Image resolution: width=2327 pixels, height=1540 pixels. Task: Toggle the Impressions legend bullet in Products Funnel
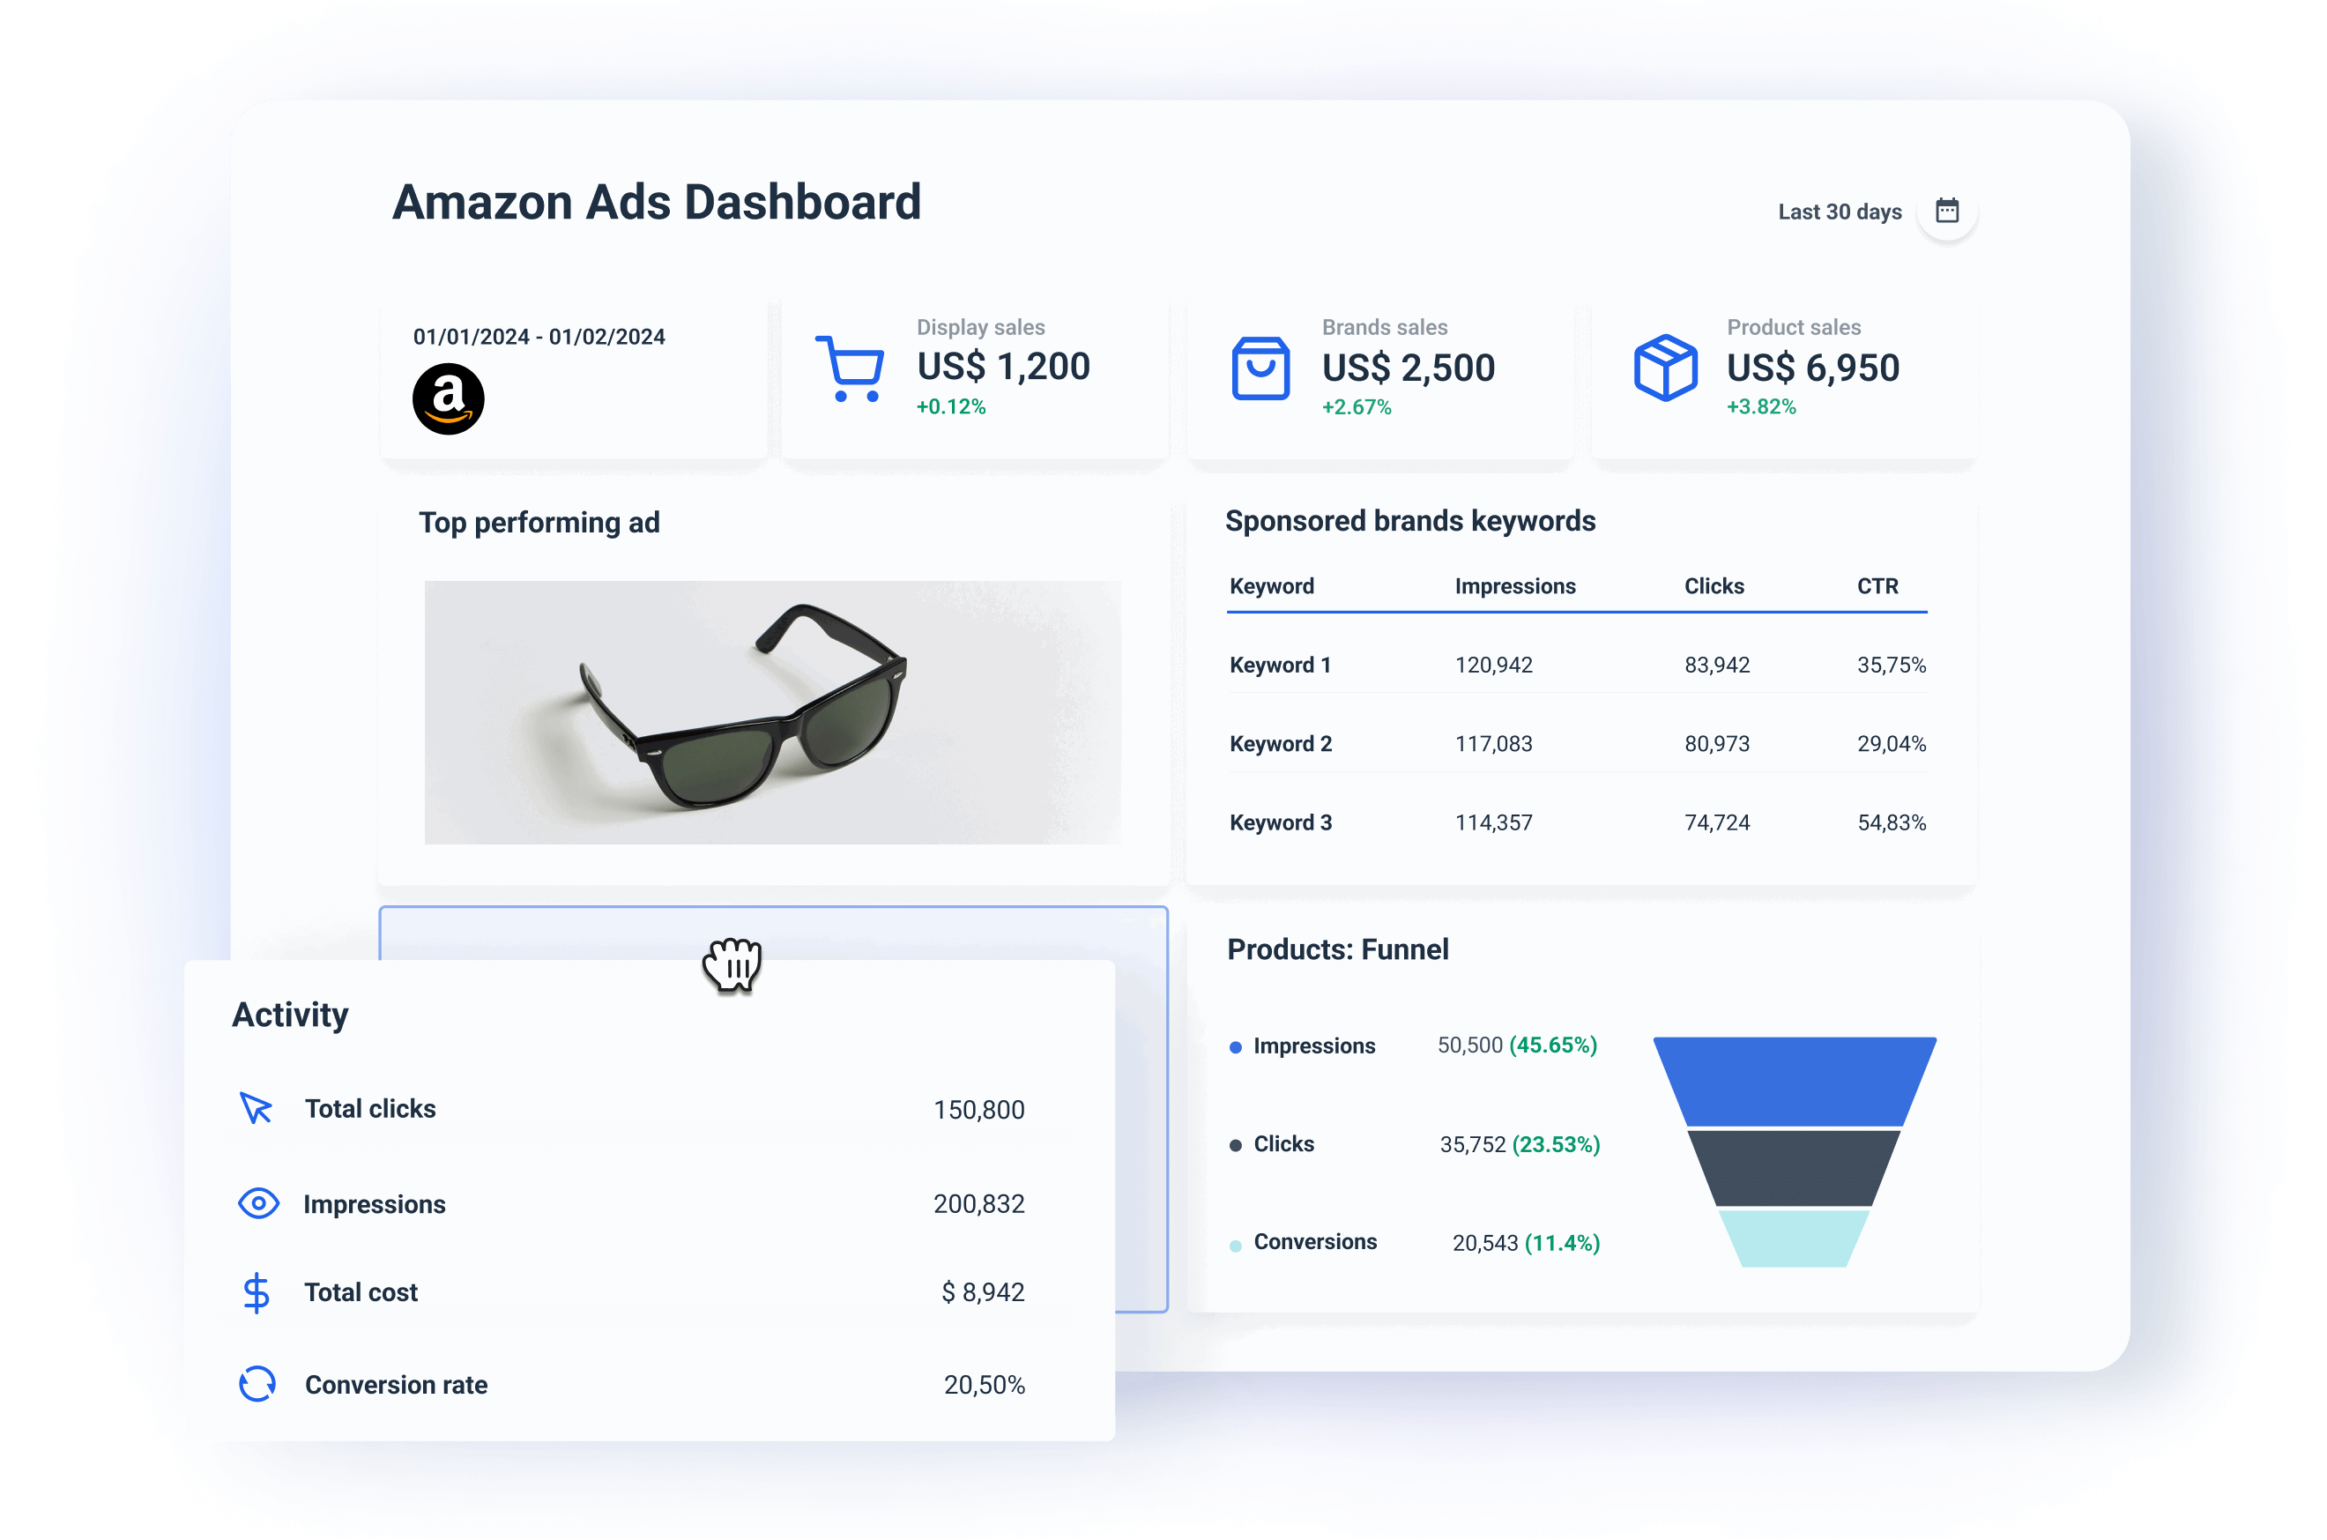click(1235, 1047)
